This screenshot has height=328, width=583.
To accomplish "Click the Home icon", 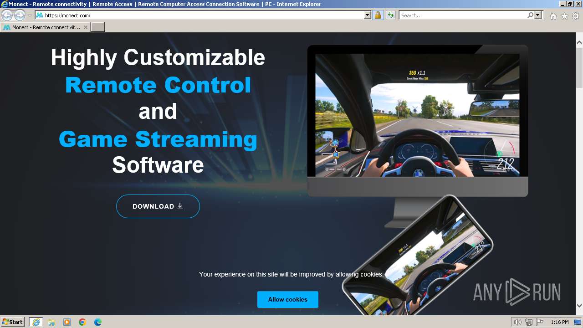I will coord(553,16).
